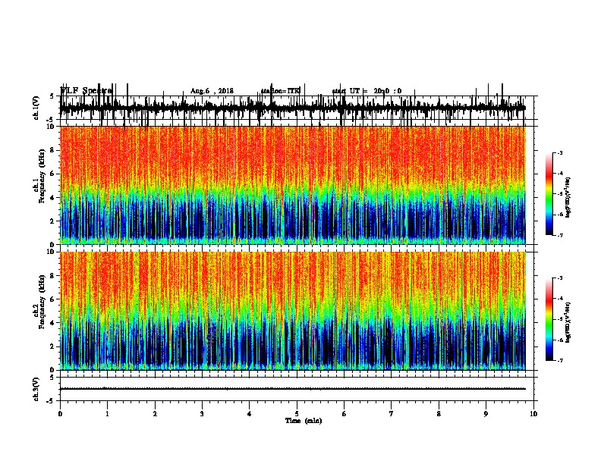Click x-axis tick label "10" on time axis
Viewport: 601px width, 464px height.
tap(533, 414)
